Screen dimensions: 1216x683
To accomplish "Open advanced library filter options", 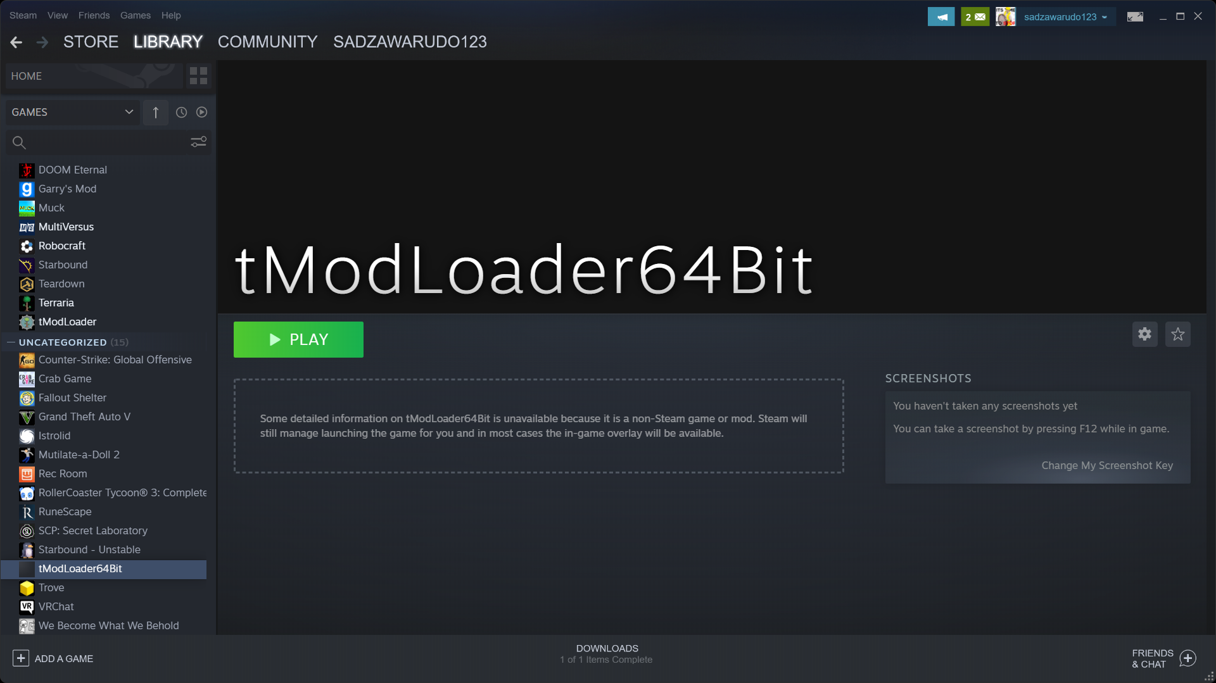I will [199, 142].
